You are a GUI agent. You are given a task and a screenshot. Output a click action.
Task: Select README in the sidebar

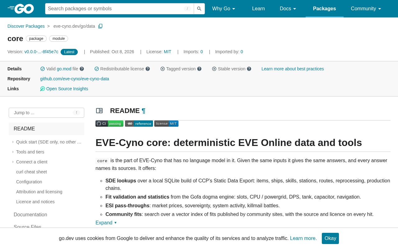pyautogui.click(x=46, y=129)
